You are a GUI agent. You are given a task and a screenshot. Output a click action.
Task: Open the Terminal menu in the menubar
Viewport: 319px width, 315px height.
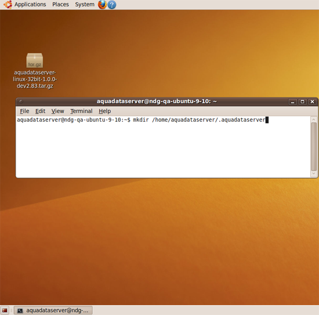(x=81, y=111)
